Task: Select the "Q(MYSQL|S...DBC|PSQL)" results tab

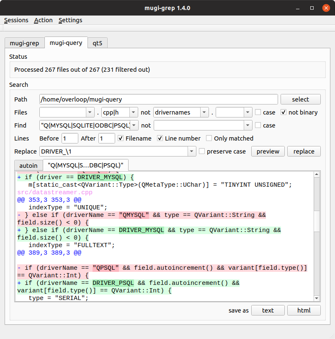Action: coord(86,165)
